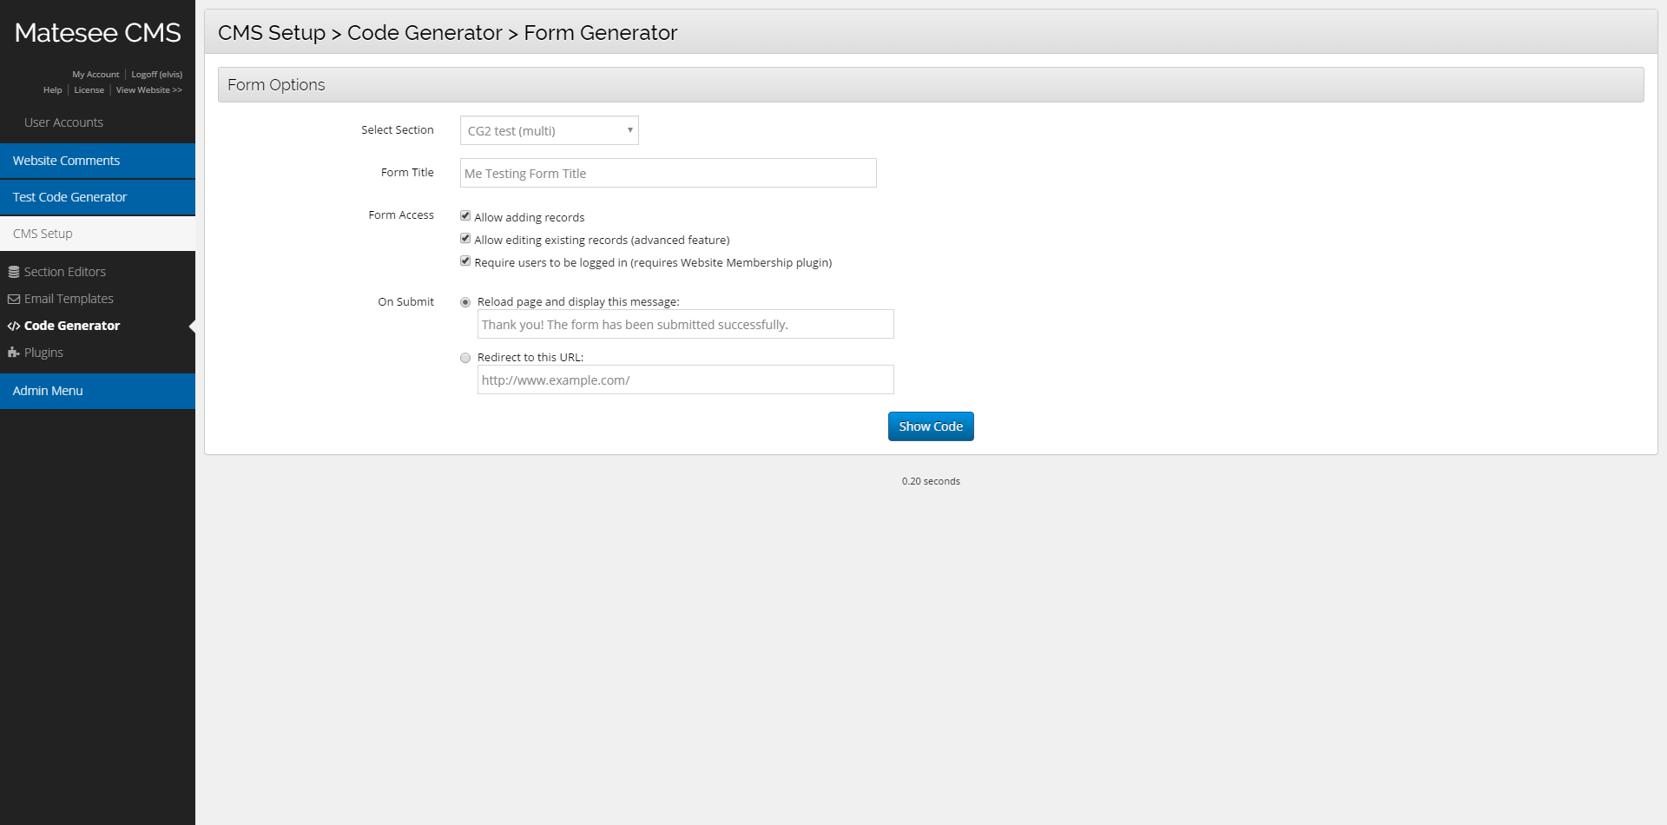
Task: Click the Email Templates envelope icon
Action: tap(14, 299)
